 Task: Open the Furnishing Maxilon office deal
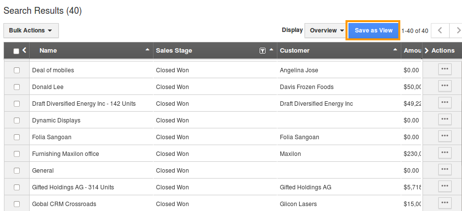[66, 154]
